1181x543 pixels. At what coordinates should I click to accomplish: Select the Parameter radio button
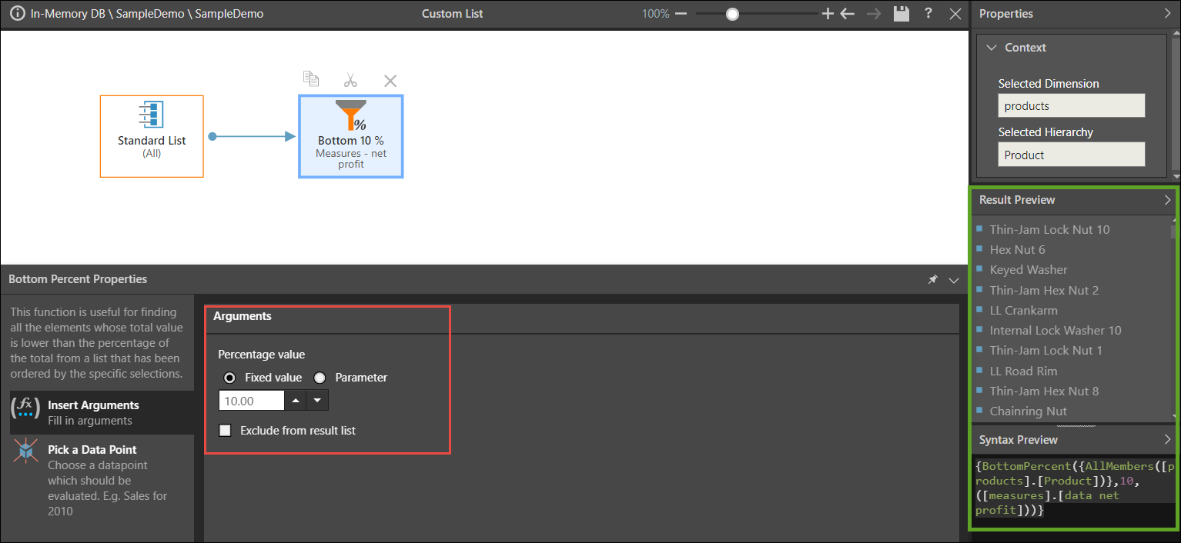[x=320, y=378]
